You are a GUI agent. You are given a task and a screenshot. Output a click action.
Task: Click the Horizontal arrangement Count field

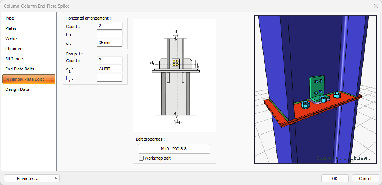[109, 26]
